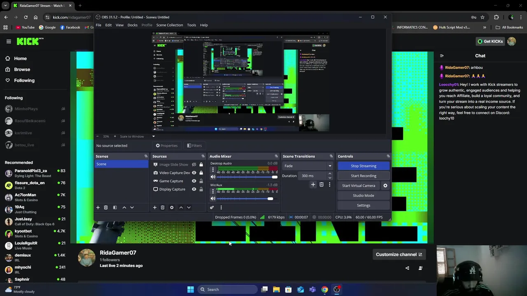Viewport: 527px width, 296px height.
Task: Pop out the Sources dock
Action: point(203,156)
